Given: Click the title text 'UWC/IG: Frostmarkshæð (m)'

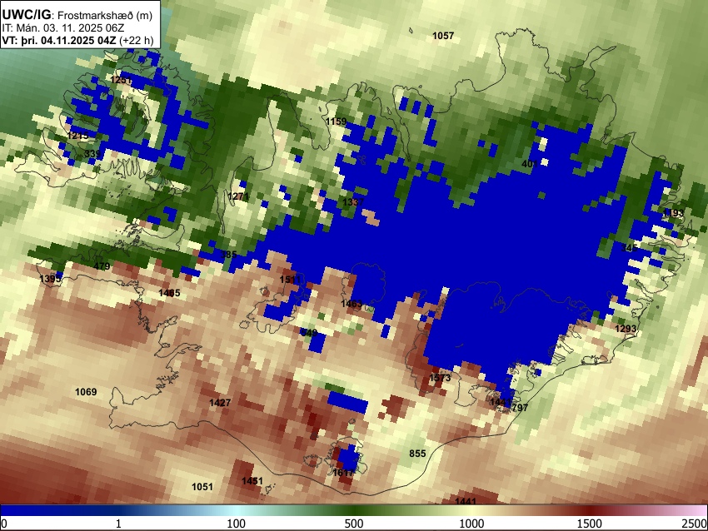Looking at the screenshot, I should [77, 15].
